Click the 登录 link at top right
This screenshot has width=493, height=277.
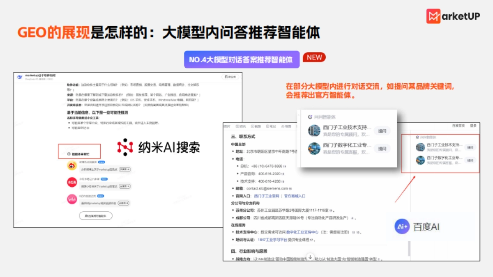coord(473,125)
